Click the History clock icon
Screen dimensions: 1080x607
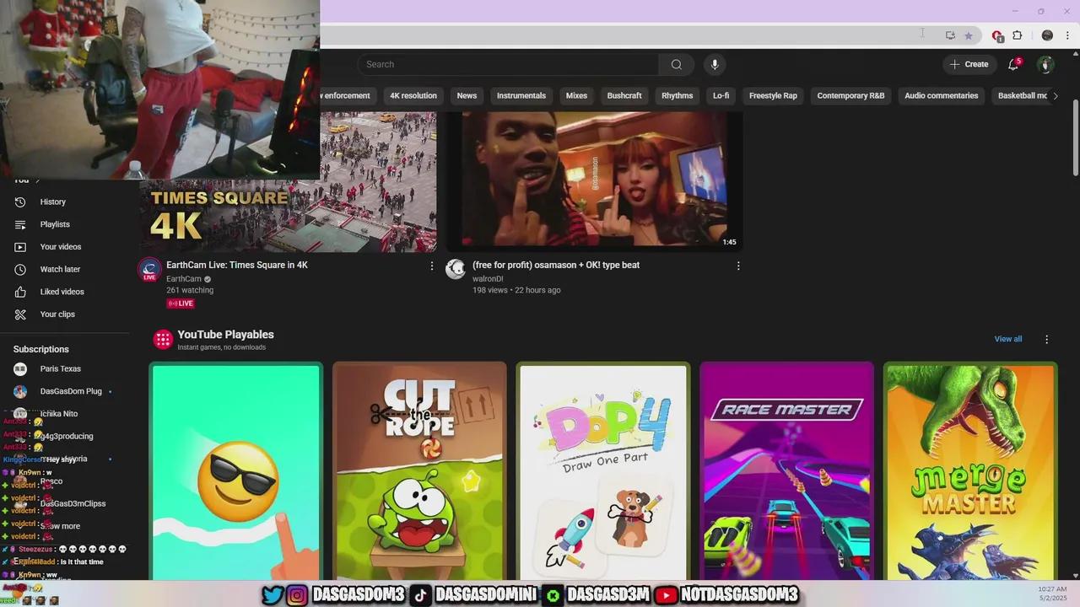tap(21, 201)
